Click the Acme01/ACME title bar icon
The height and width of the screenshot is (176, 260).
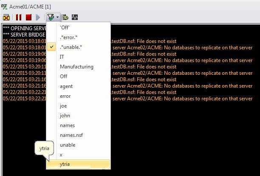click(4, 6)
